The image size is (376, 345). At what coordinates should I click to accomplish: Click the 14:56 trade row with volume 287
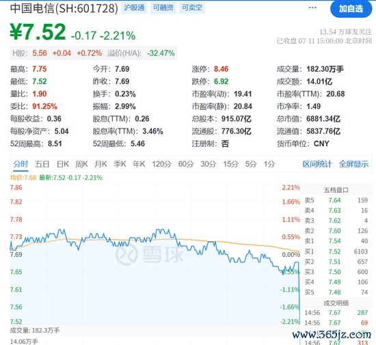tap(336, 313)
